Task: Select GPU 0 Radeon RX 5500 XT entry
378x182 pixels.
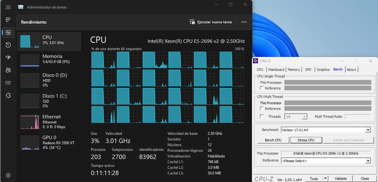Action: [49, 142]
